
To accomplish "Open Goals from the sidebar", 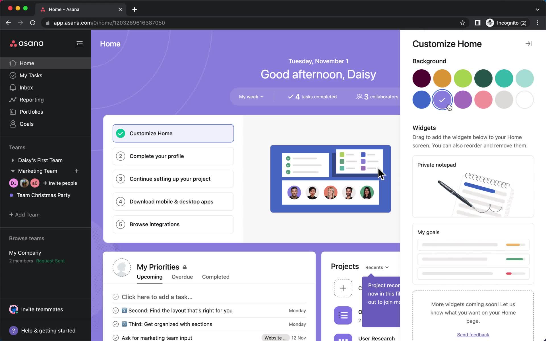I will pyautogui.click(x=45, y=124).
